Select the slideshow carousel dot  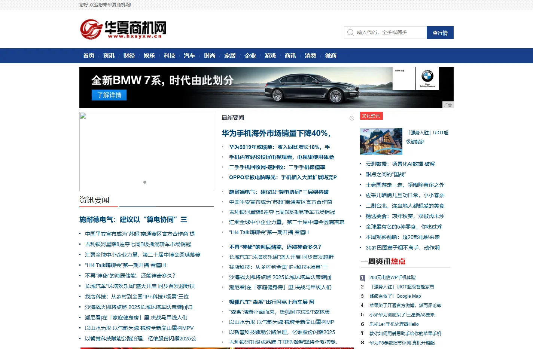(145, 182)
